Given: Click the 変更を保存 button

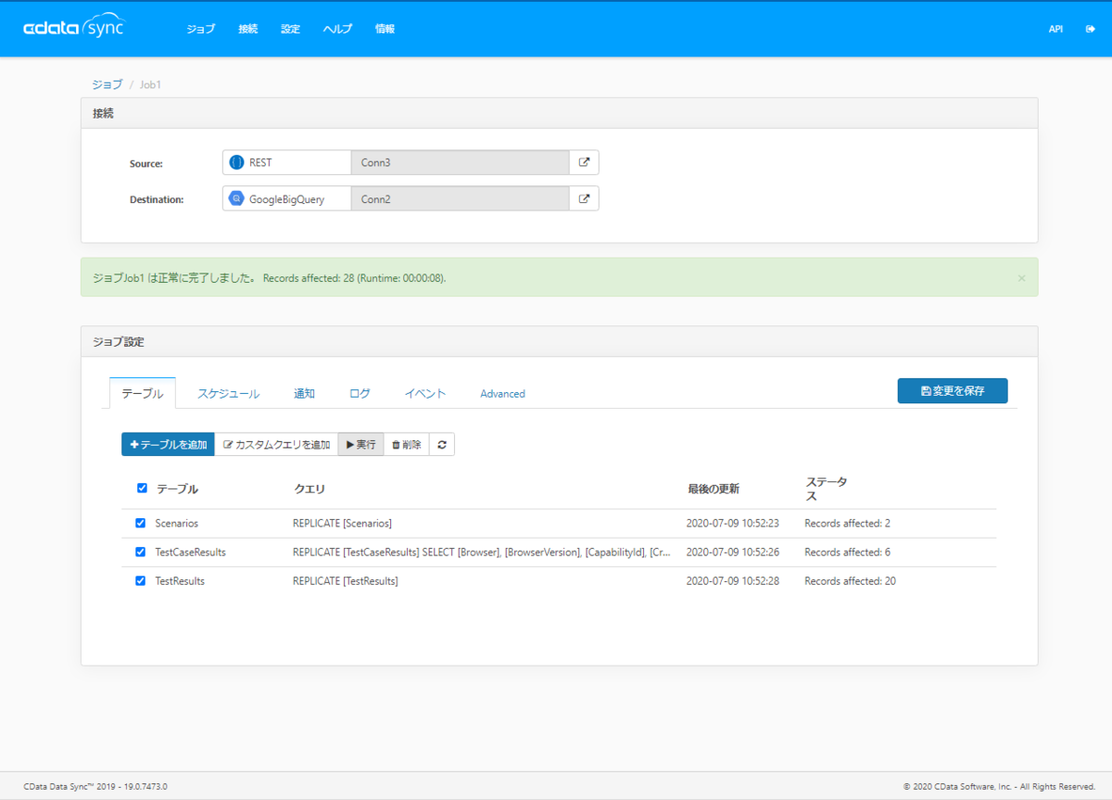Looking at the screenshot, I should point(953,391).
